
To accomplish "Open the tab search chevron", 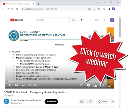I will coord(98,2).
